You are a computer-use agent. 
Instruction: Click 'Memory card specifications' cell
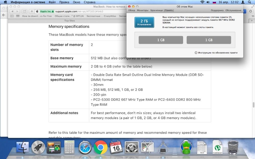(69, 90)
